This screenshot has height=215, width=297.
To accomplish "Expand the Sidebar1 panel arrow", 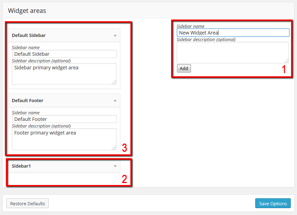I will coord(115,166).
